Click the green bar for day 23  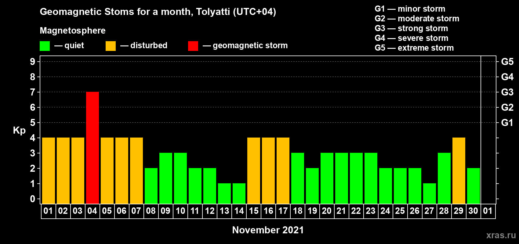click(371, 178)
